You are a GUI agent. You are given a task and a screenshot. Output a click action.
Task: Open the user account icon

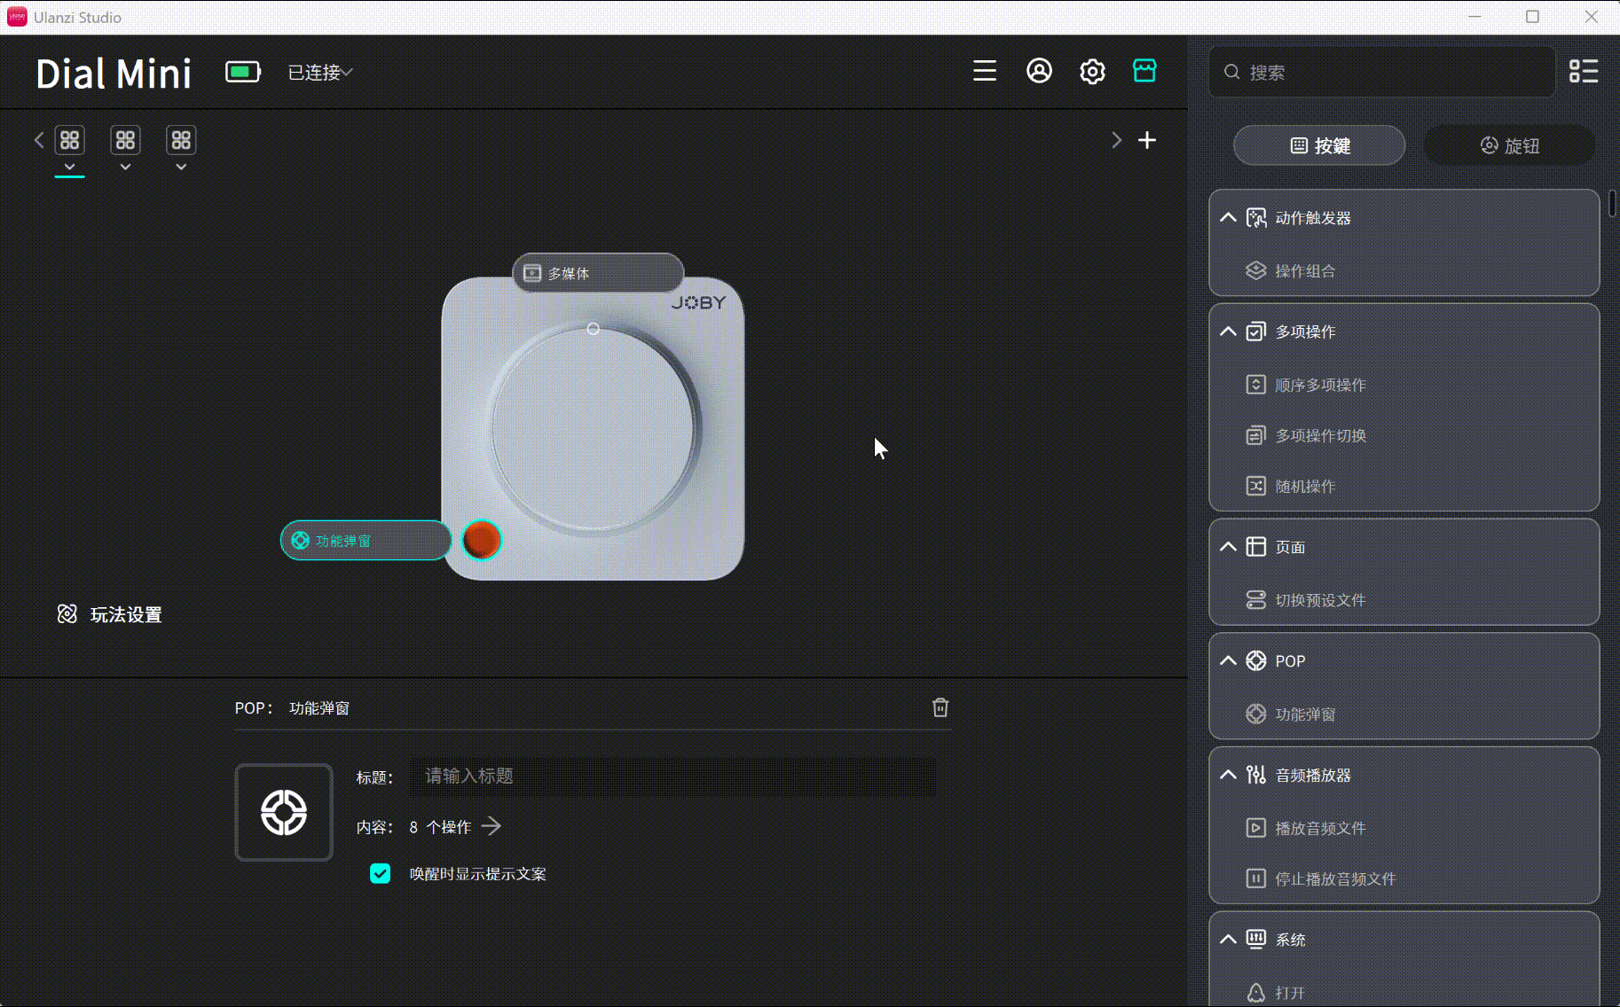click(1039, 71)
